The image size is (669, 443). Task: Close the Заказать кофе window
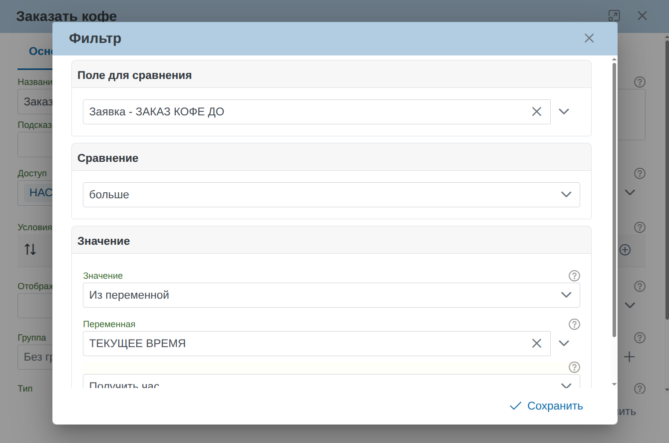point(642,16)
